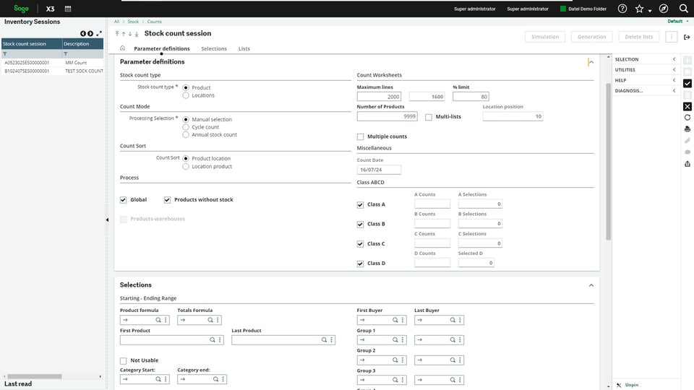
Task: Select Annual stock count option
Action: click(x=186, y=135)
